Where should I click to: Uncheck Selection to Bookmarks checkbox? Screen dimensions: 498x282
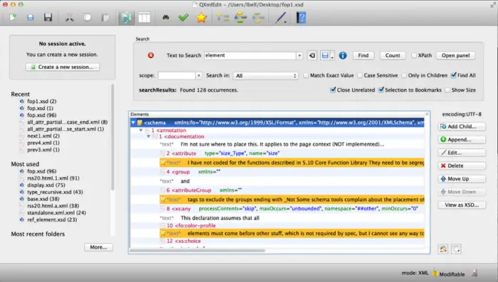tap(381, 90)
